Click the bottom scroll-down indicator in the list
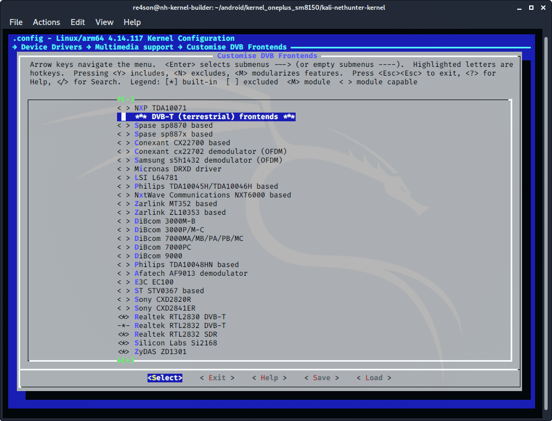Screen dimensions: 552x421 125,360
